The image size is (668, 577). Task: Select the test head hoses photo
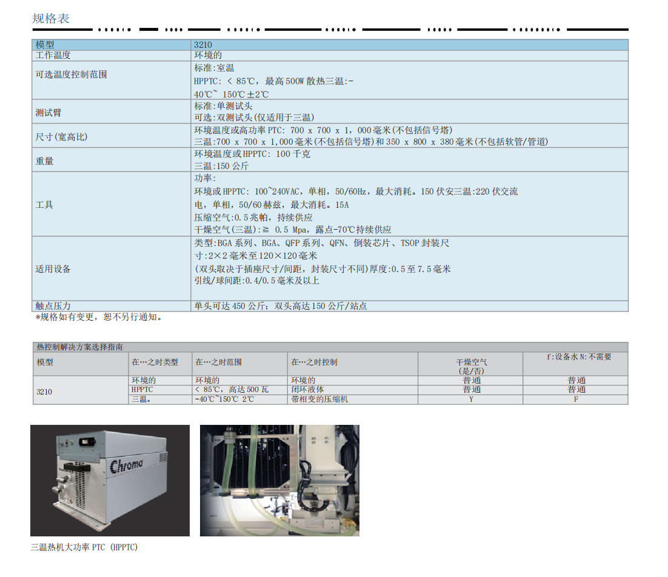pyautogui.click(x=279, y=480)
